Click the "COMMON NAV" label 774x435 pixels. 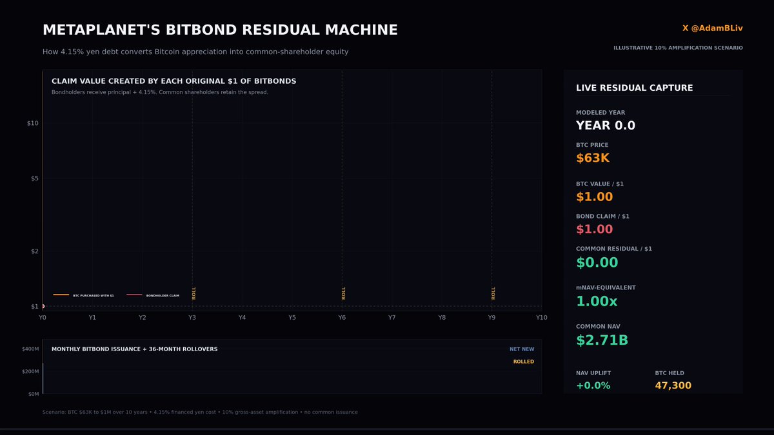click(x=598, y=327)
